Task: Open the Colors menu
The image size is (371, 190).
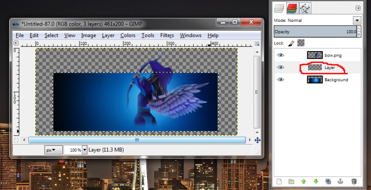Action: pos(128,35)
